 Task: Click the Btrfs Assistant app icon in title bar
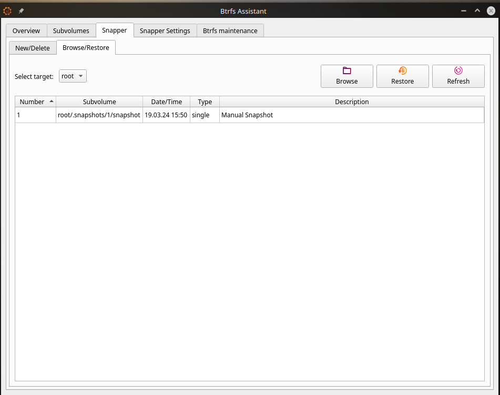(7, 11)
